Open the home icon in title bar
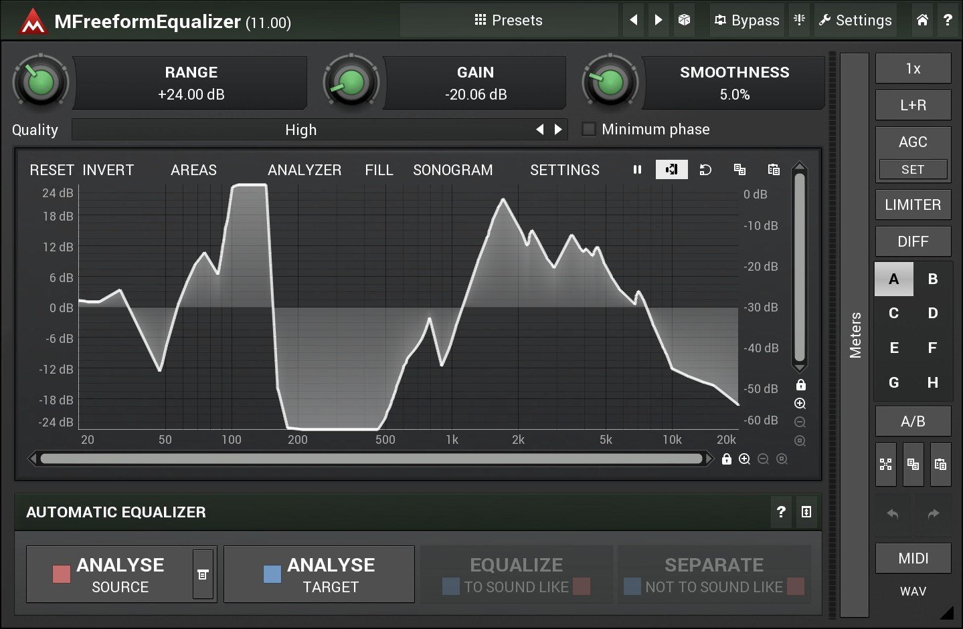Viewport: 963px width, 629px height. [922, 20]
